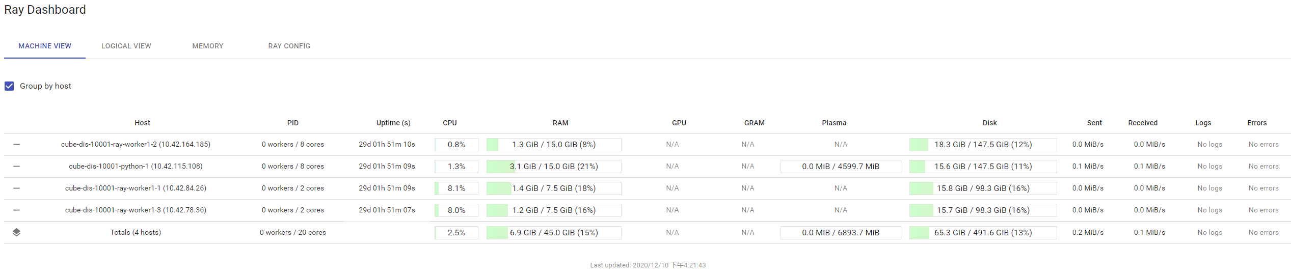Viewport: 1291px width, 273px height.
Task: Click the 65.3 GiB / 491.6 GiB total disk bar
Action: pyautogui.click(x=983, y=233)
